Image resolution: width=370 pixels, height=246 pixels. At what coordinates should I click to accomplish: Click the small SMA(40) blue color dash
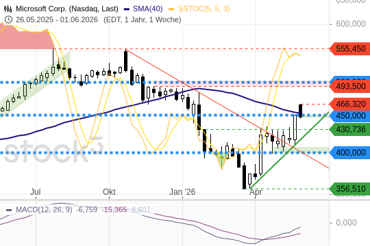tap(127, 10)
